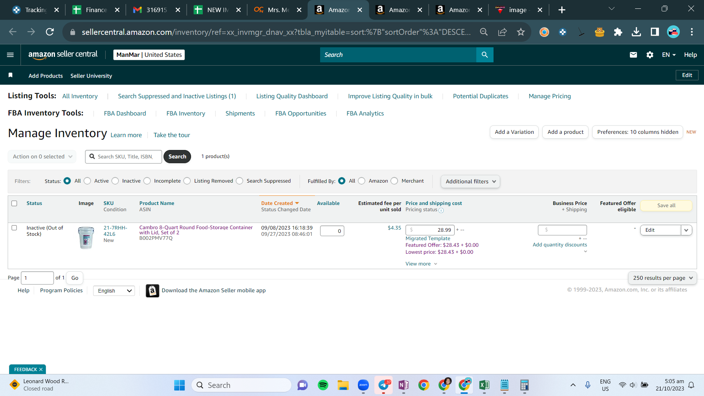704x396 pixels.
Task: Click the Pricing status info icon
Action: [x=441, y=210]
